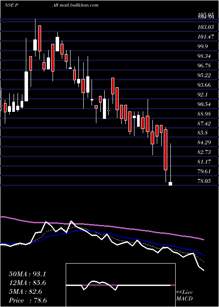Click the 50MA : 93.1 readout

click(x=28, y=274)
